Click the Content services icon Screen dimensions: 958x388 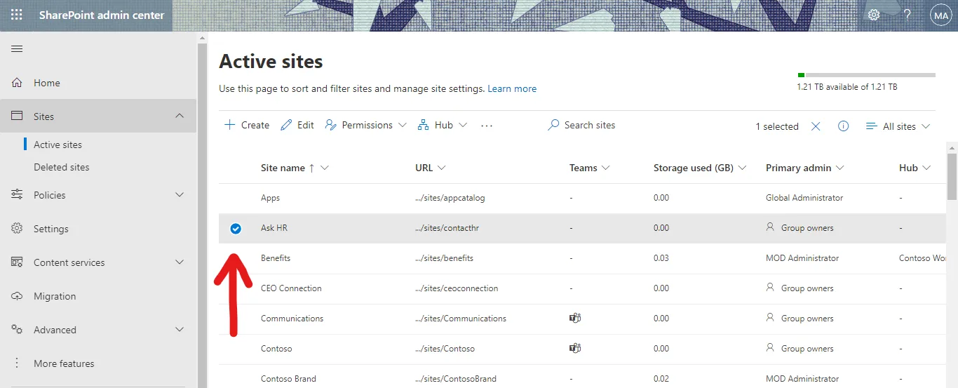click(x=17, y=262)
